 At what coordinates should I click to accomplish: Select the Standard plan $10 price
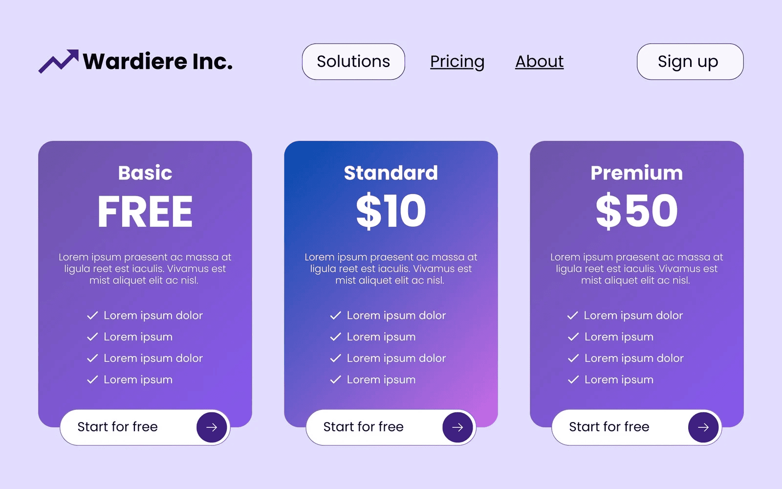pyautogui.click(x=391, y=211)
